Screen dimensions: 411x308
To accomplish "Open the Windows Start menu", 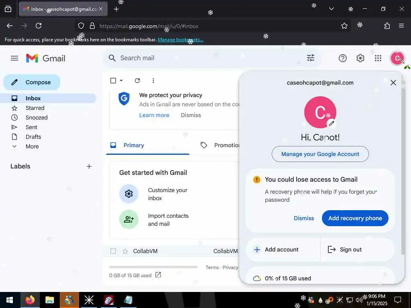I will tap(10, 300).
